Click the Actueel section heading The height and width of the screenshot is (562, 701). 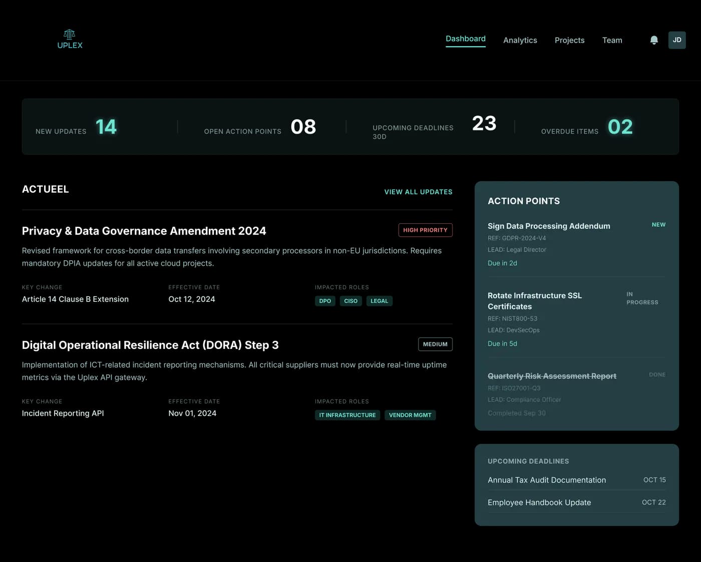pos(45,189)
